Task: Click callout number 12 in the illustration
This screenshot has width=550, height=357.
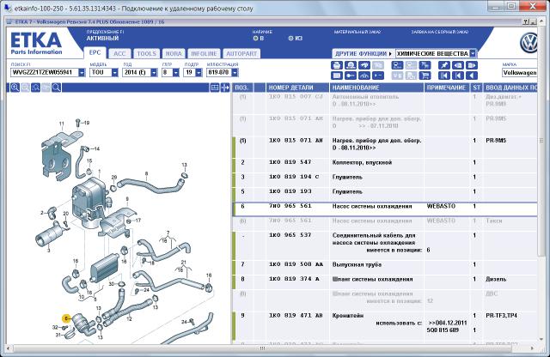Action: click(x=129, y=319)
